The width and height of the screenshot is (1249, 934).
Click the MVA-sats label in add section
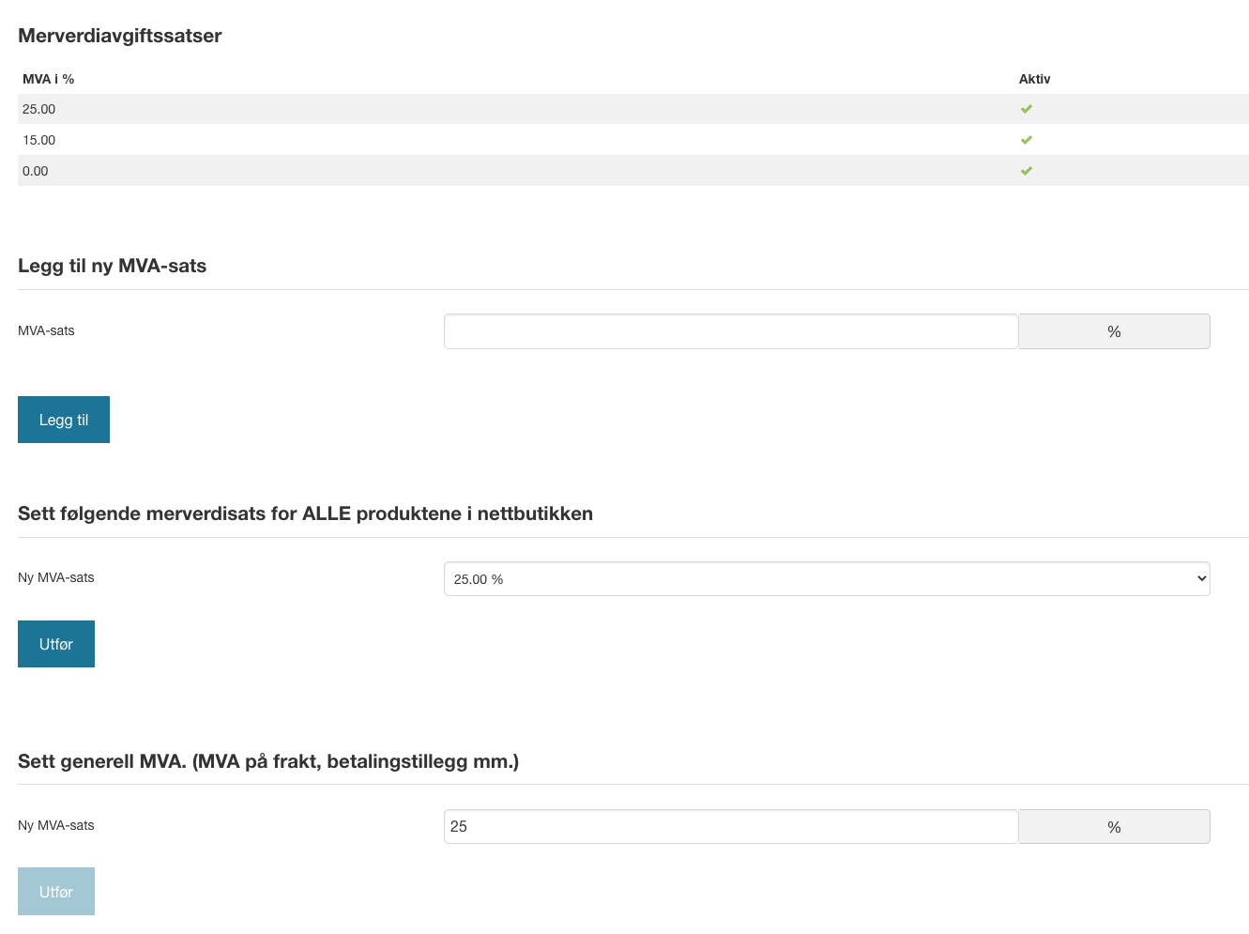(46, 330)
